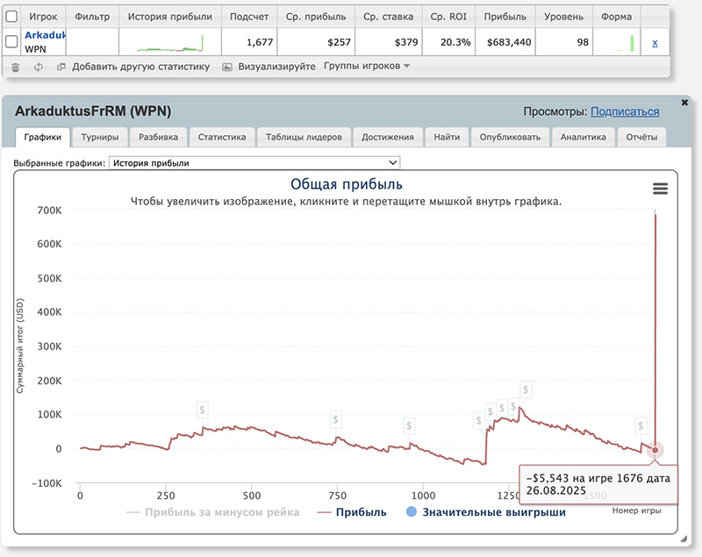
Task: Click Добавить другую статистику
Action: 140,67
